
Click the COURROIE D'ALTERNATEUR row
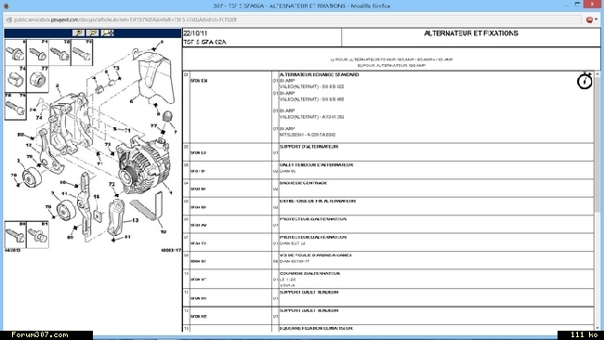388,280
